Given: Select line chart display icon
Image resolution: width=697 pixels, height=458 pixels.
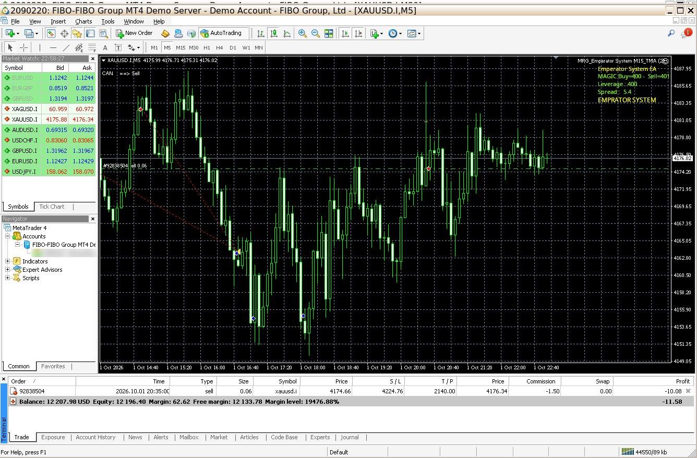Looking at the screenshot, I should (x=287, y=33).
